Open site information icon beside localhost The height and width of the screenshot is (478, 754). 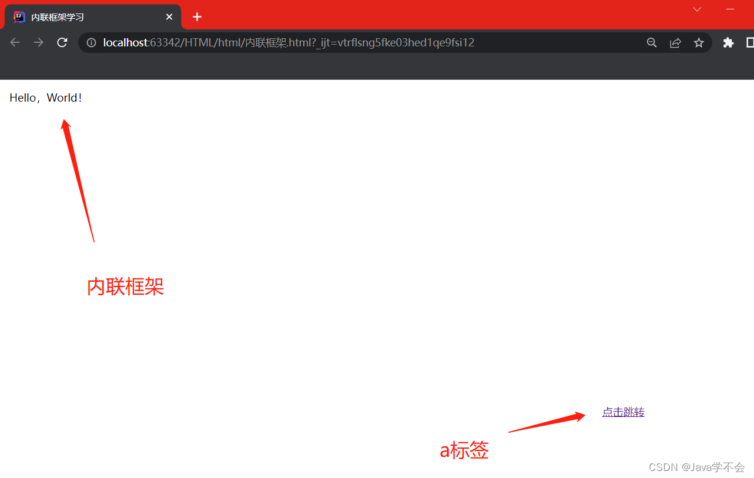91,42
